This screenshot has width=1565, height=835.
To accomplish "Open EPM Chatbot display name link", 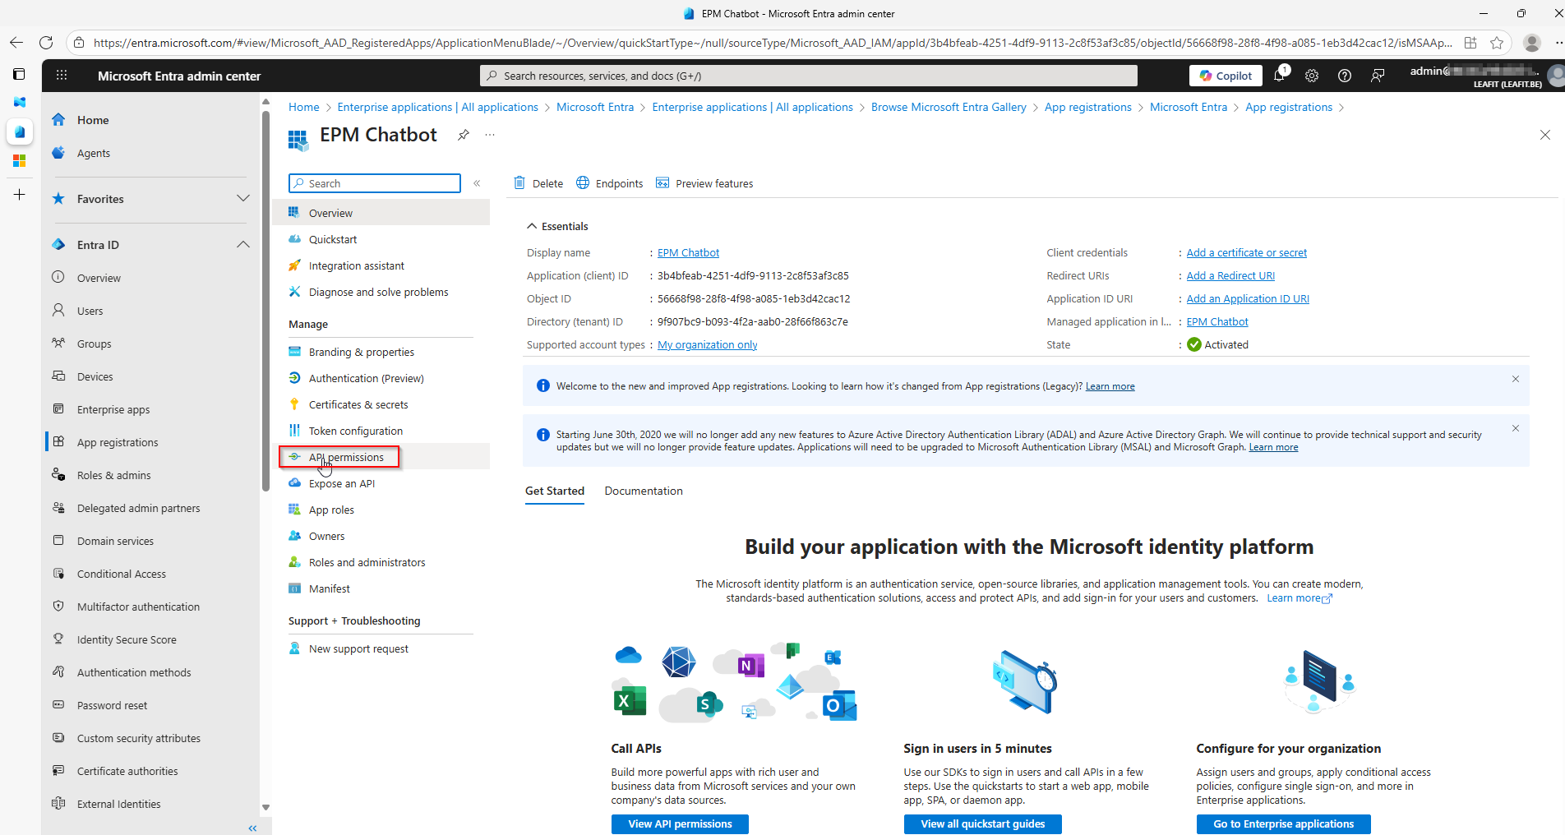I will click(x=688, y=253).
